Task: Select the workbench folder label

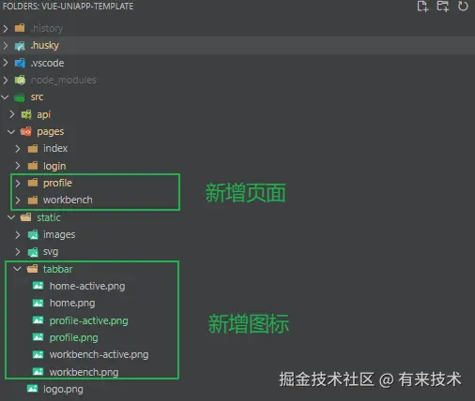Action: [68, 200]
